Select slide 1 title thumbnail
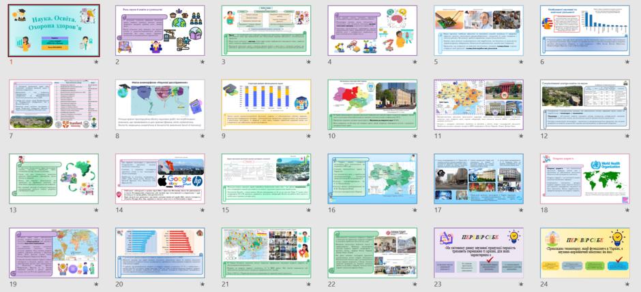 [54, 31]
